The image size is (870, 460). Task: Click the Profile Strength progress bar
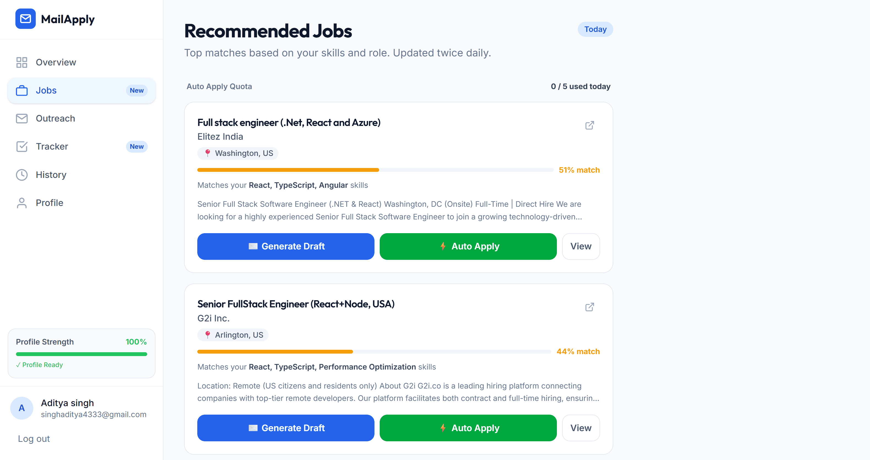tap(81, 354)
